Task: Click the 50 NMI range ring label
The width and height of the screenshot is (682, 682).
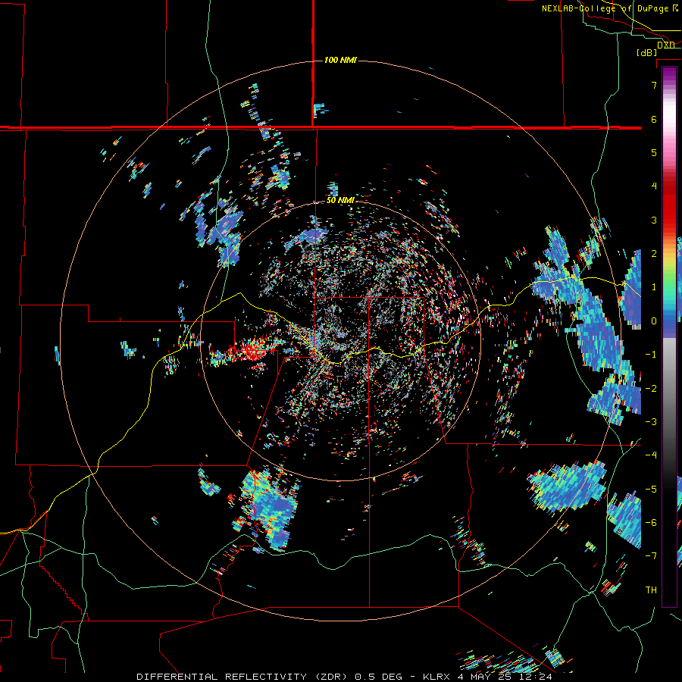Action: (x=340, y=200)
